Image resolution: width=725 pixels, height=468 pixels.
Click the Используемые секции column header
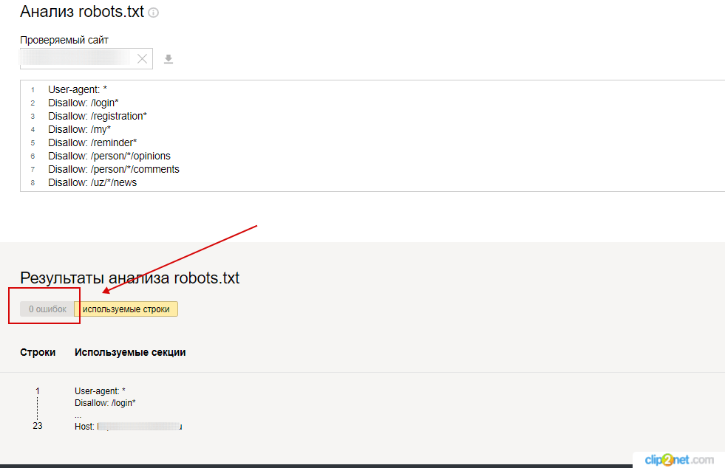click(130, 352)
